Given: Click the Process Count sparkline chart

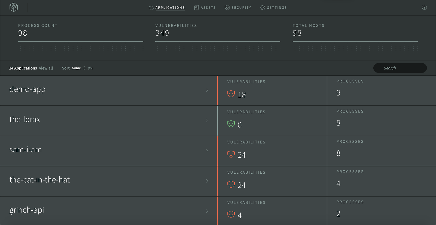Looking at the screenshot, I should [81, 47].
